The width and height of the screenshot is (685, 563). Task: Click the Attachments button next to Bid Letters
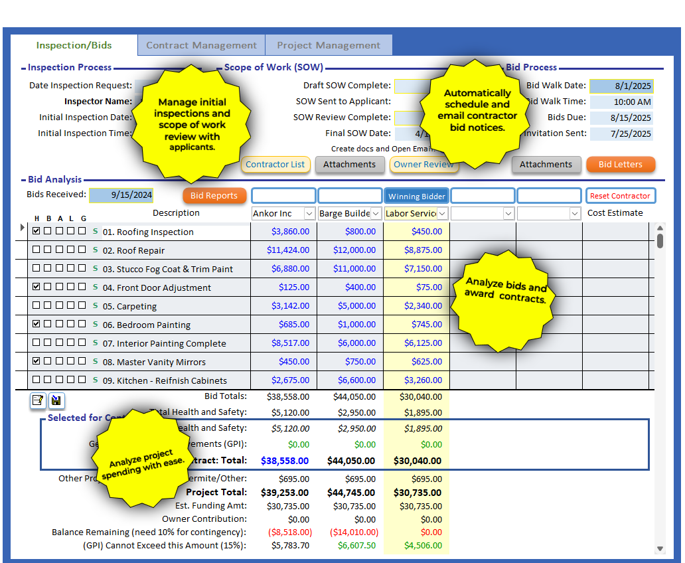point(546,165)
